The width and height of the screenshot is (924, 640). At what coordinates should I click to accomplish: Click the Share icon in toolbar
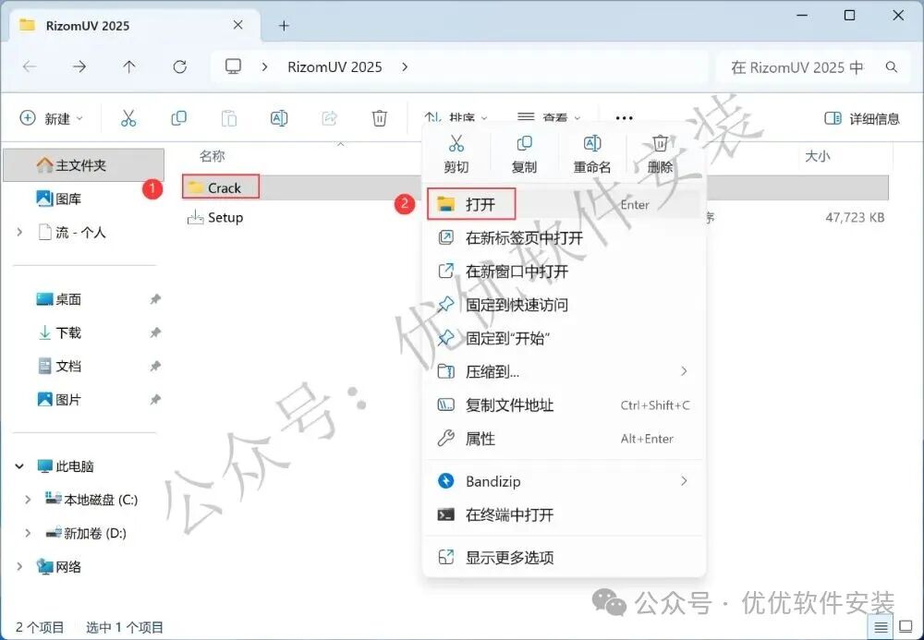(330, 118)
